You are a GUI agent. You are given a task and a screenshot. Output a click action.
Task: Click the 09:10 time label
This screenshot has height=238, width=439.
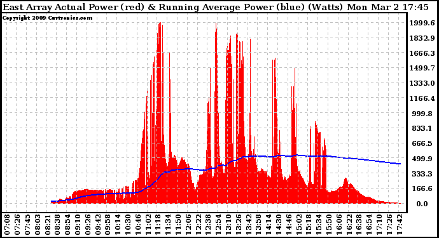click(x=78, y=225)
